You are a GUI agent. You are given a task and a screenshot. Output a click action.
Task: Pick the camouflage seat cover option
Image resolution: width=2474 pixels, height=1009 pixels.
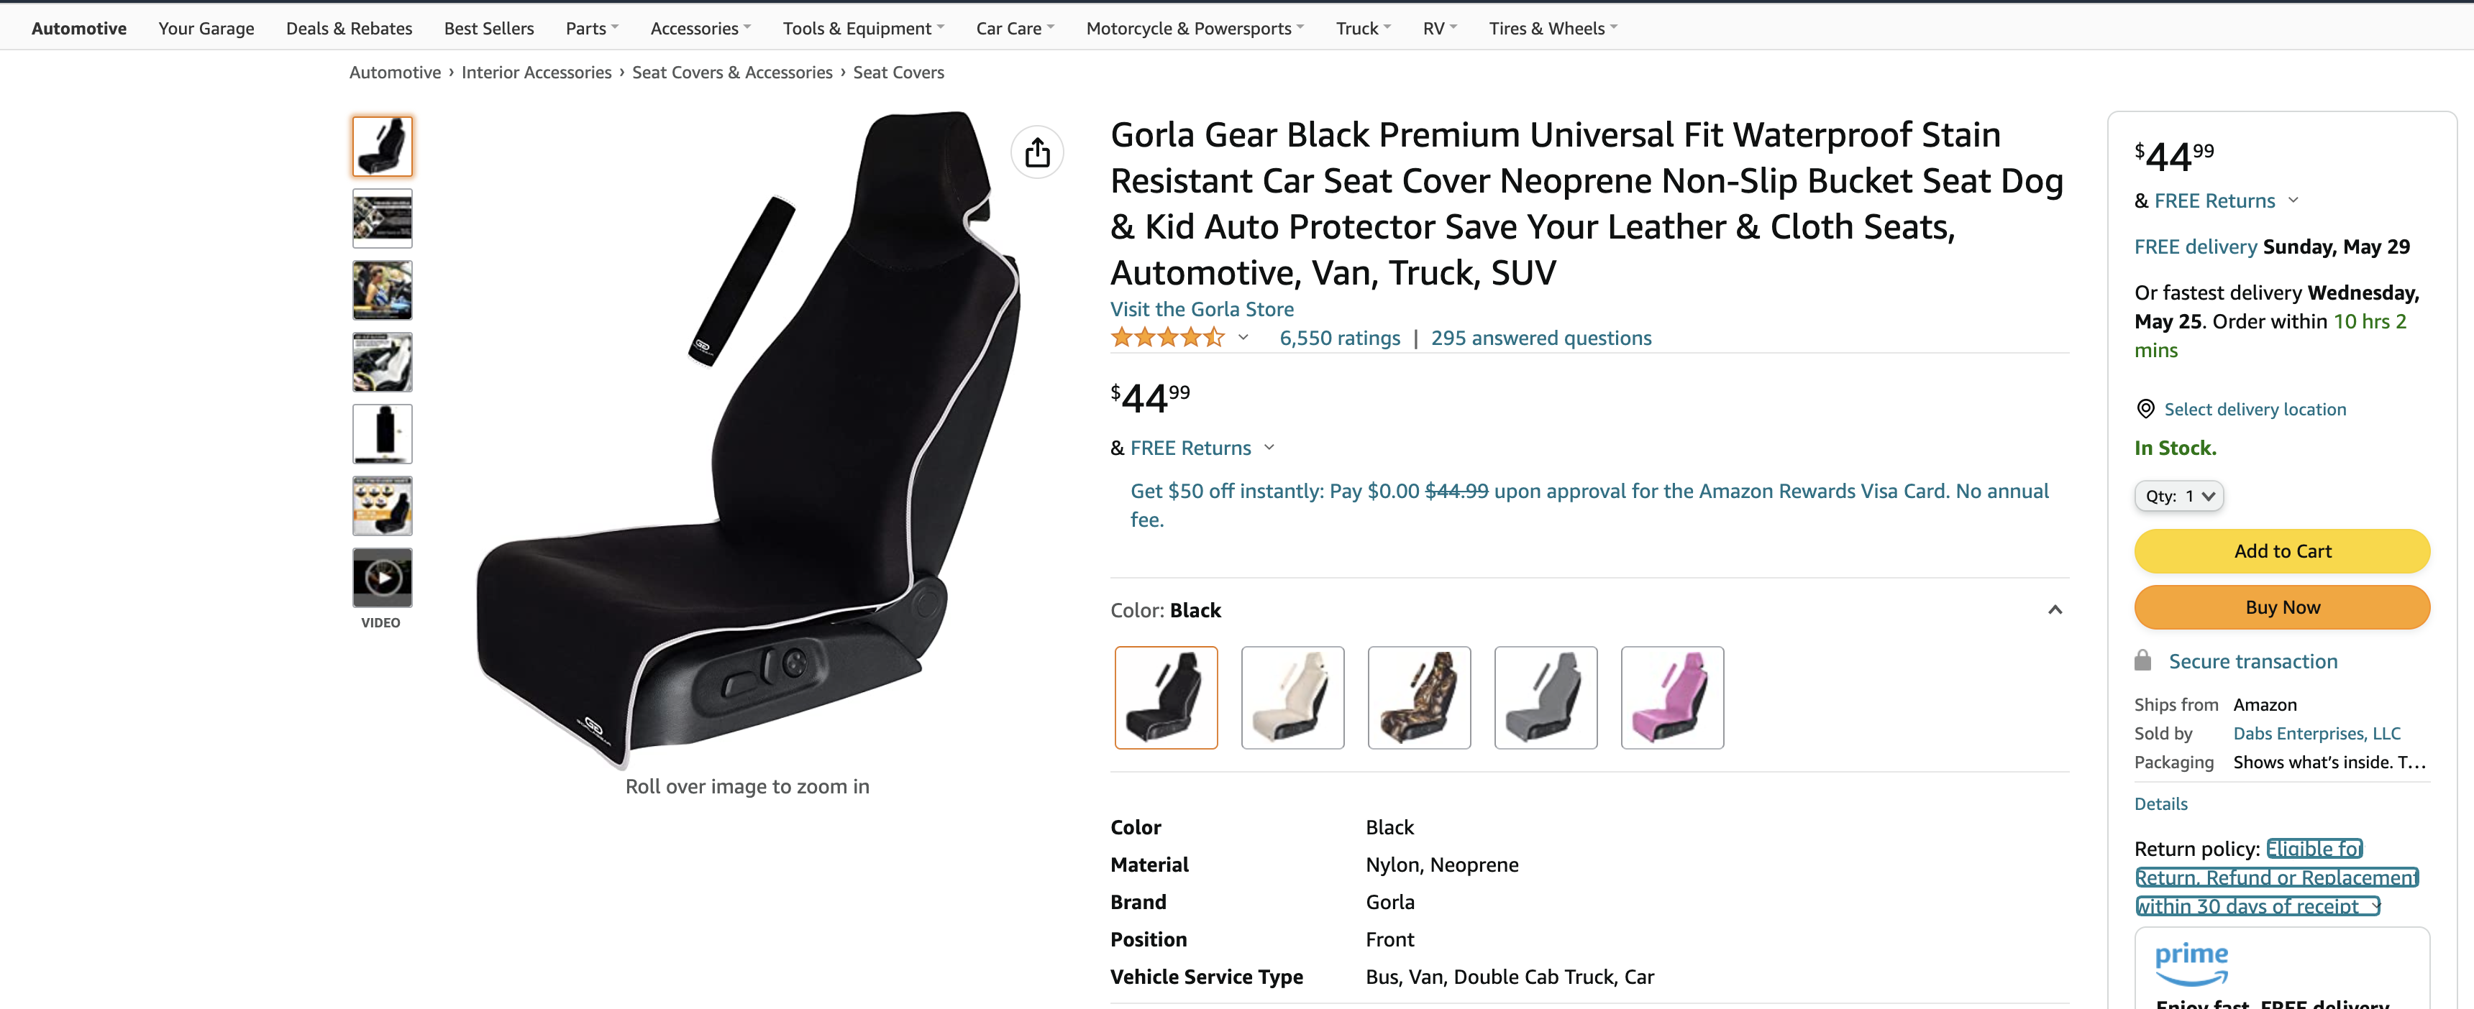point(1418,697)
